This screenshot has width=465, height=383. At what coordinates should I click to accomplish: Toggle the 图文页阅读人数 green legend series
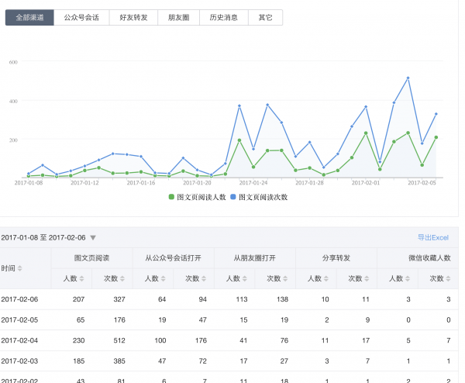pos(197,197)
